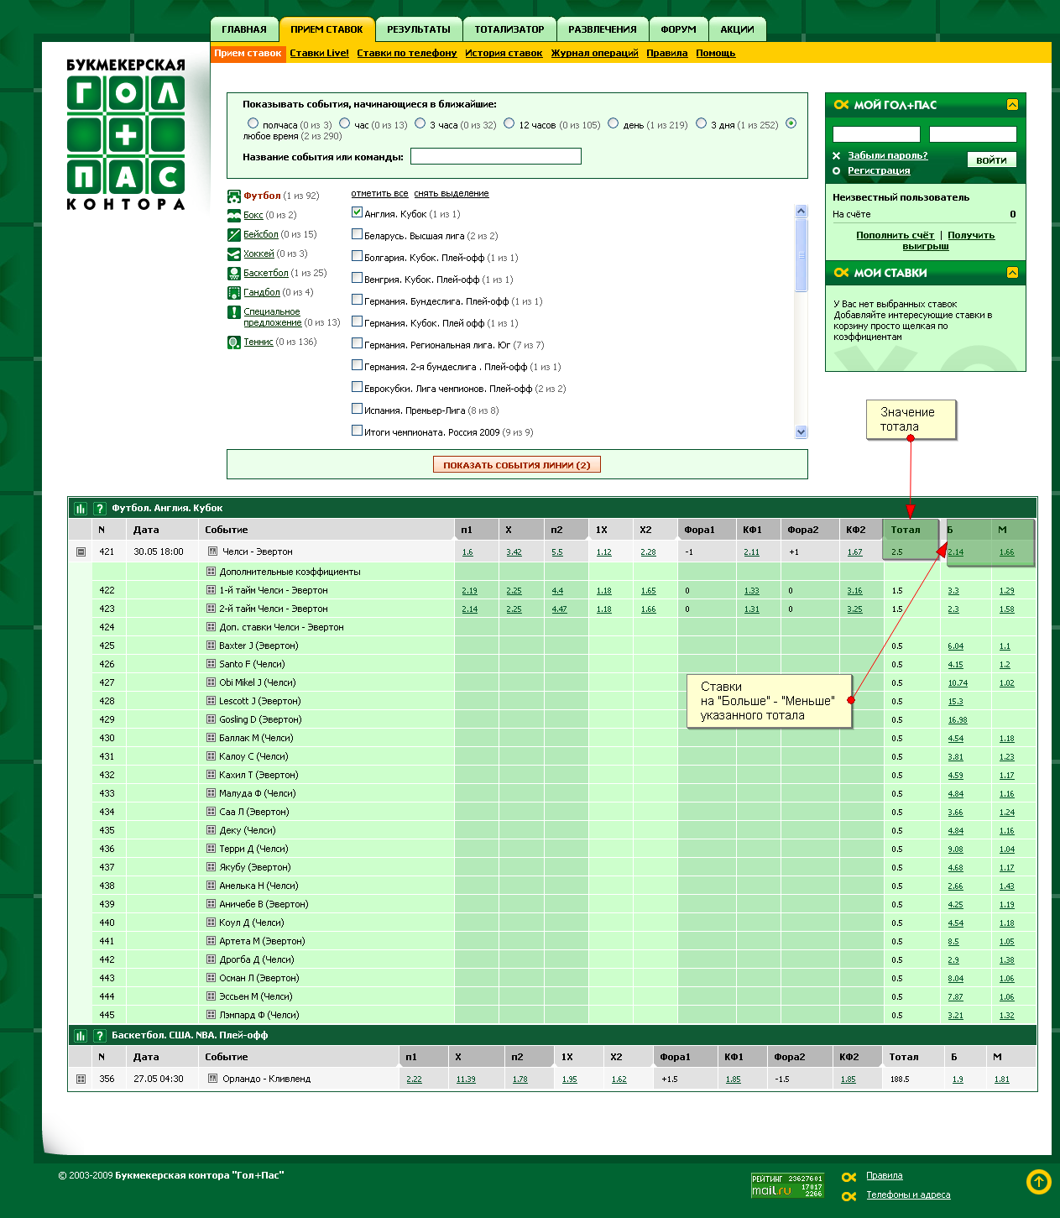Click the scroll-to-top arrow icon

[1038, 1182]
